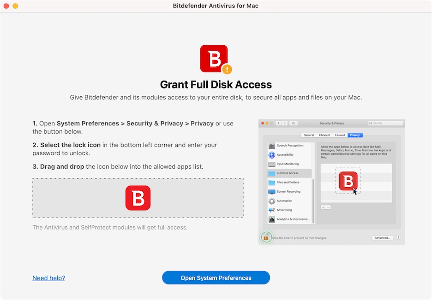The image size is (432, 300).
Task: Minimize the Bitdefender window with the yellow button
Action: 15,6
